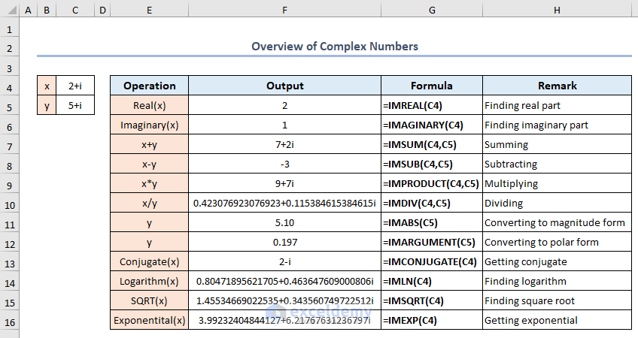Image resolution: width=638 pixels, height=338 pixels.
Task: Click output cell showing 5.10
Action: (x=285, y=222)
